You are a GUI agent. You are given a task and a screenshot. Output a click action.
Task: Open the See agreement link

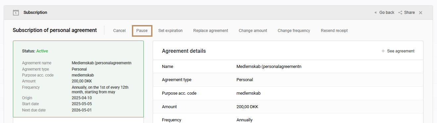click(398, 51)
